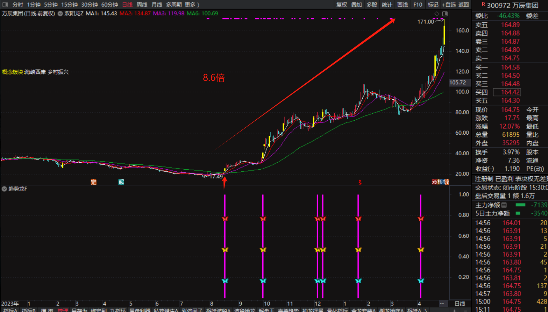Screen dimensions: 548x312
Task: Toggle the 叠加 overlay option
Action: pos(356,5)
